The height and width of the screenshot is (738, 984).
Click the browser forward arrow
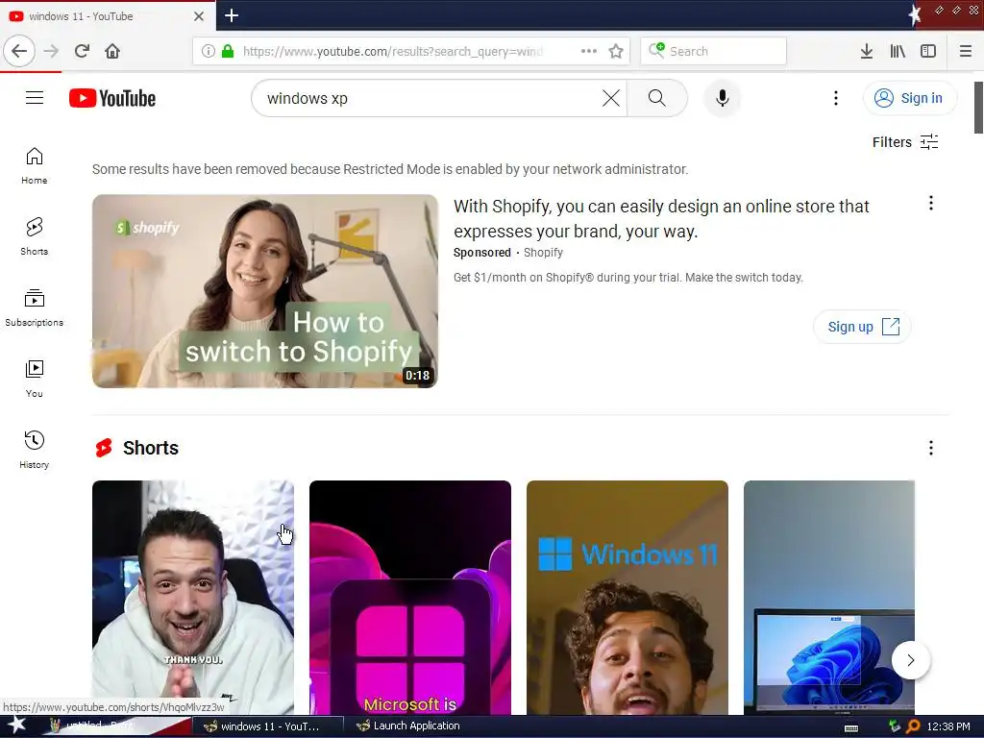(52, 51)
